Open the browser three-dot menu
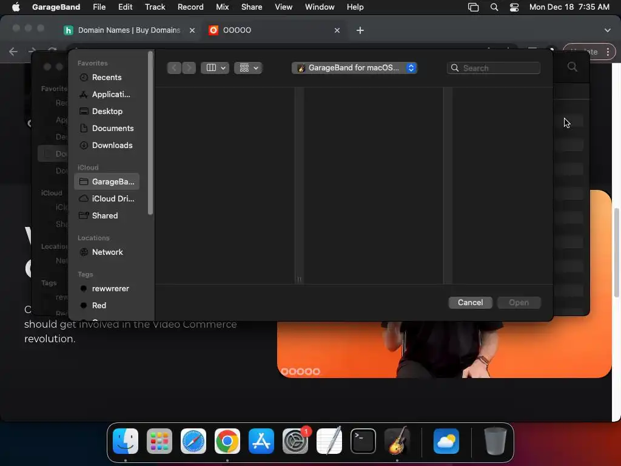This screenshot has width=621, height=466. tap(608, 52)
